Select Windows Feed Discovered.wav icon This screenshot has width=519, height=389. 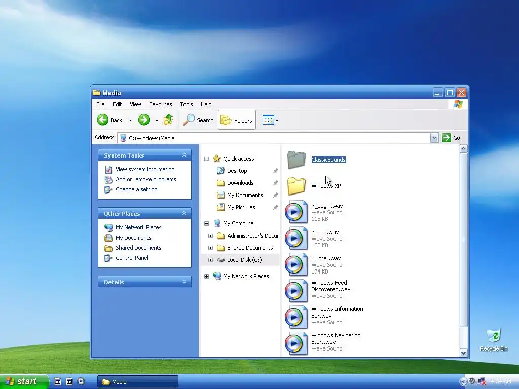(296, 290)
